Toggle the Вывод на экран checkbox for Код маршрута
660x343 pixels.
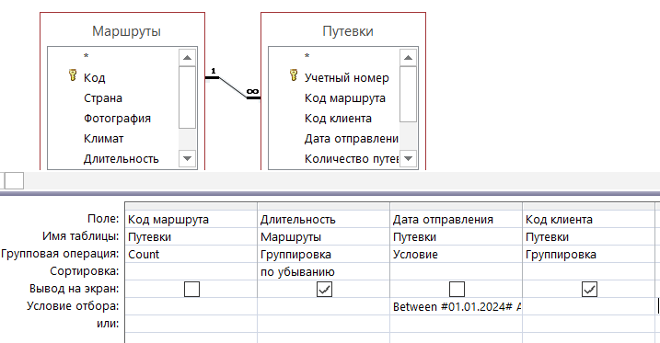pyautogui.click(x=192, y=289)
